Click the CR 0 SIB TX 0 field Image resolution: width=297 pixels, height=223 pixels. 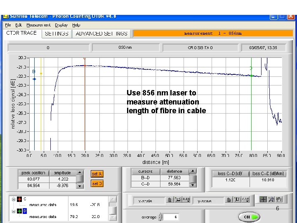coord(200,48)
